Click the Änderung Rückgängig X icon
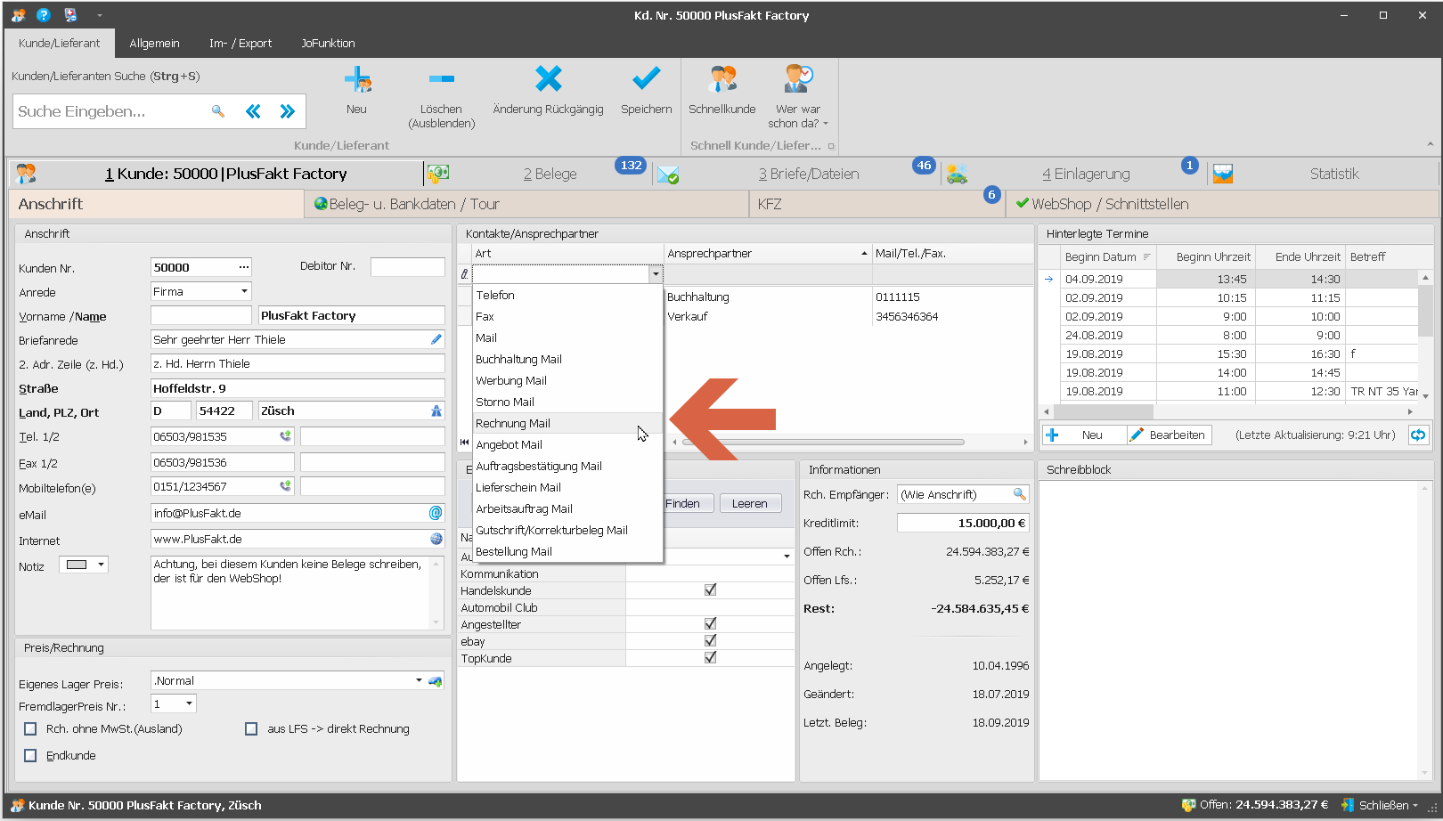The height and width of the screenshot is (821, 1443). (549, 79)
